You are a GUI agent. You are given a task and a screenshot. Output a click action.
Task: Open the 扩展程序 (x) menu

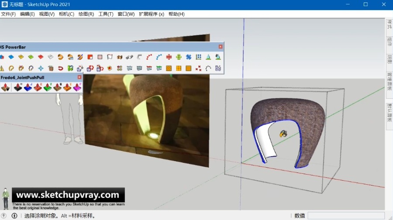(152, 14)
